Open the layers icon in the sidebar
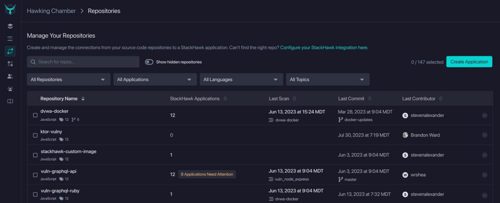 click(x=10, y=26)
